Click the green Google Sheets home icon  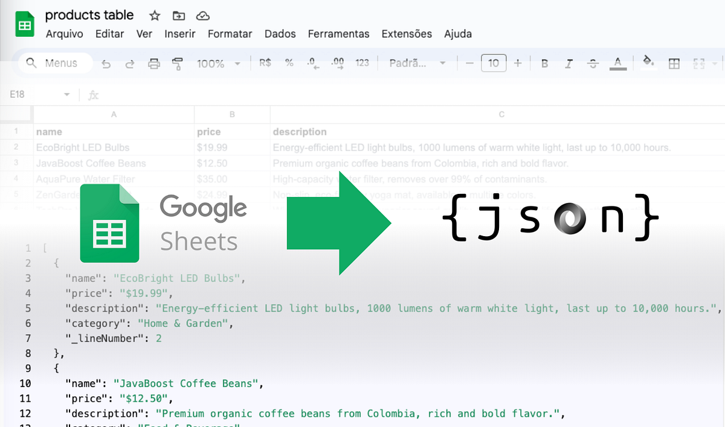click(x=24, y=24)
